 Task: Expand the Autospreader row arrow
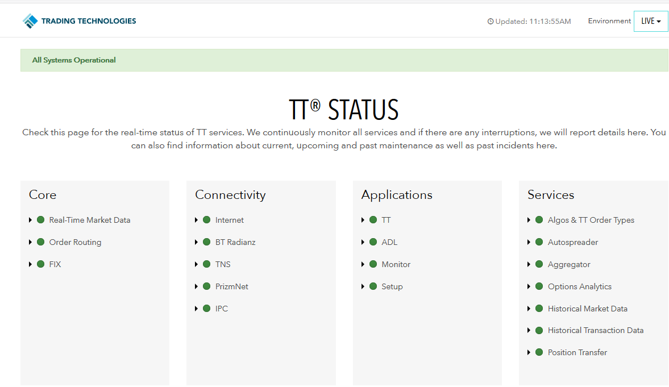(529, 242)
